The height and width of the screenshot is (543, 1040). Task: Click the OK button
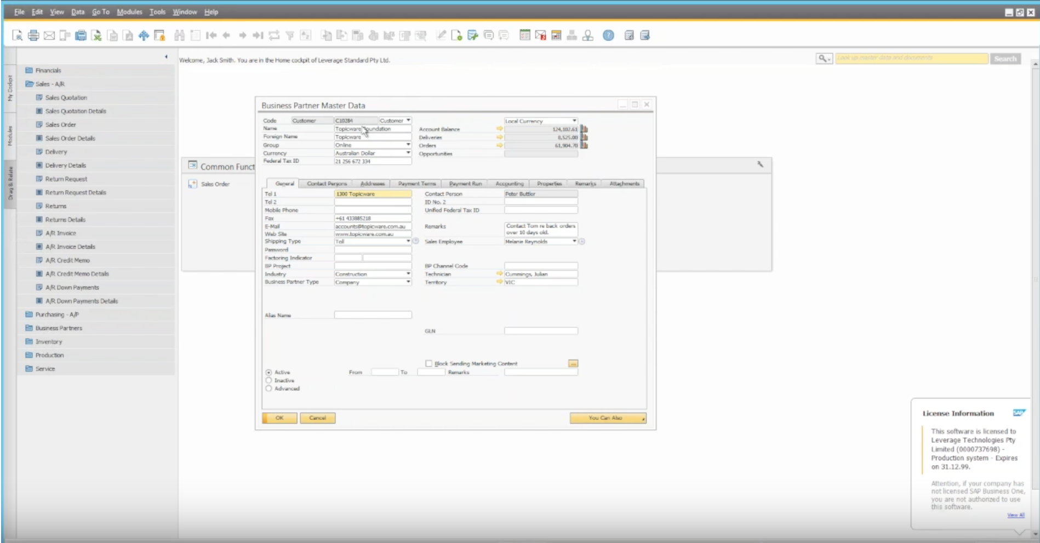coord(279,418)
